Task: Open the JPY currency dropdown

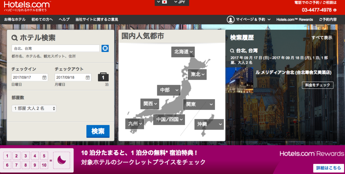Action: tap(180, 2)
